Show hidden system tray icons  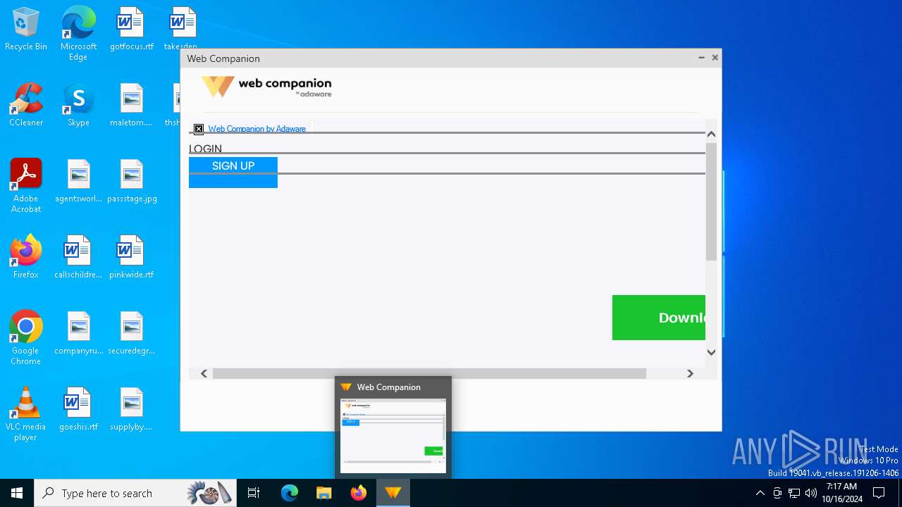point(760,493)
